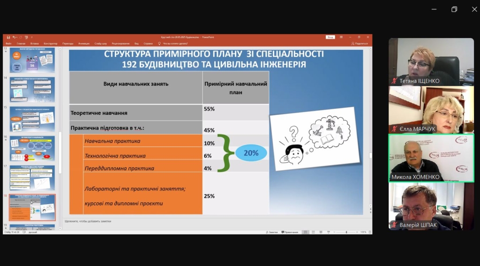
Task: Toggle the Заметки notes pane
Action: coord(271,232)
